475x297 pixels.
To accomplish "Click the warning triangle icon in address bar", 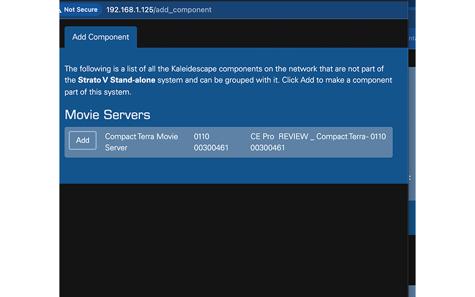I will pos(61,10).
